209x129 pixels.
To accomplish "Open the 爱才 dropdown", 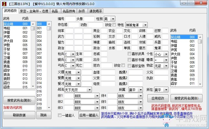I will 72,84.
